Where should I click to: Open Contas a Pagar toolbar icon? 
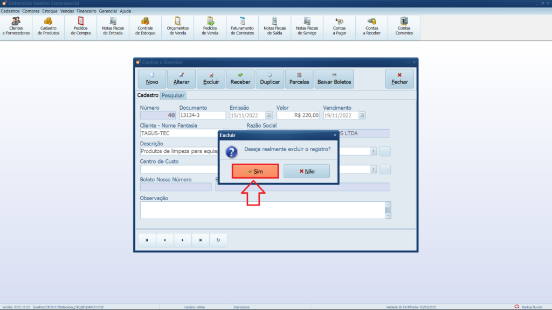[x=340, y=26]
